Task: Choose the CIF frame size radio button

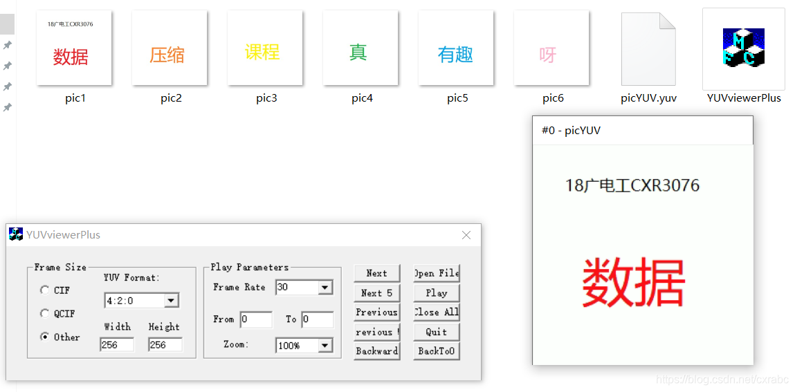Action: coord(44,290)
